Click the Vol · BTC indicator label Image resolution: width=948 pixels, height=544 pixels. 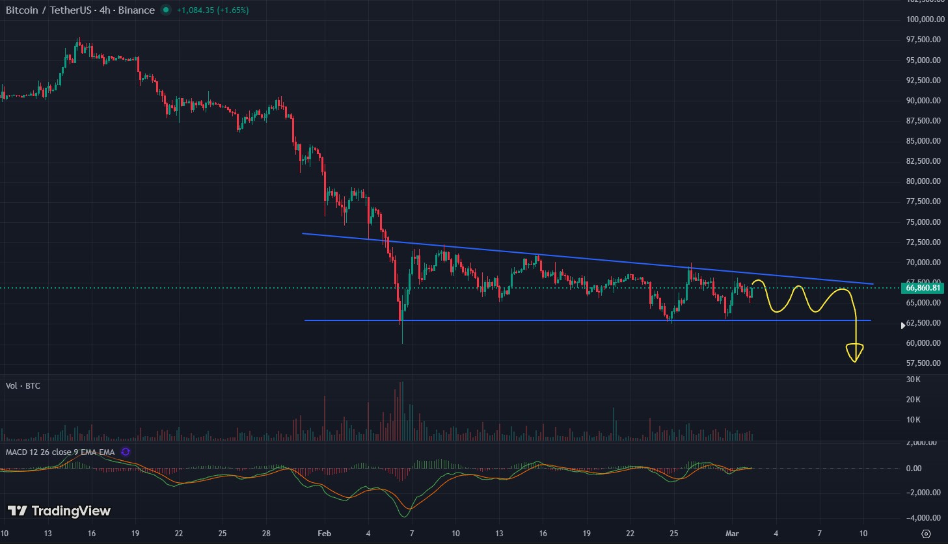tap(23, 386)
